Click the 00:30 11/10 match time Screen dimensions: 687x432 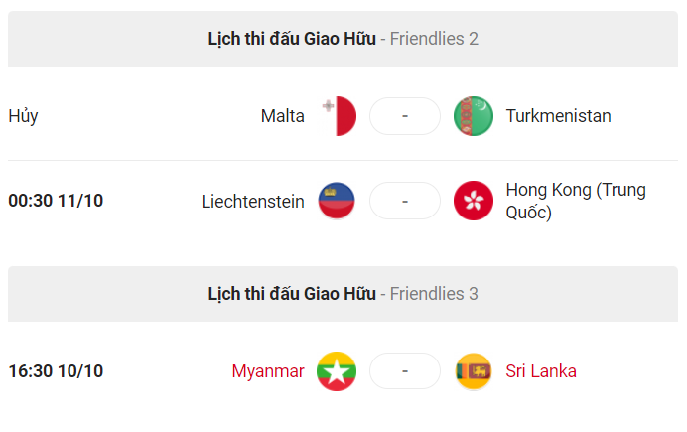(56, 201)
